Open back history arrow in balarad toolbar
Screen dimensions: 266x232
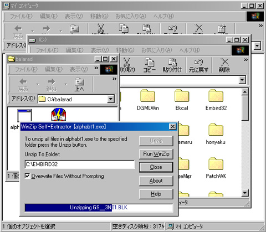[38, 85]
